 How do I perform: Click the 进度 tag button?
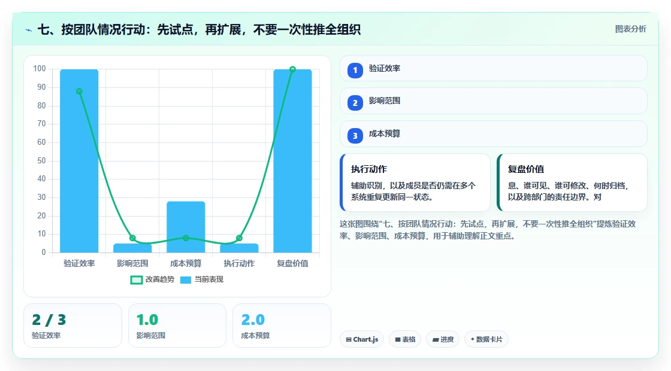(x=443, y=339)
